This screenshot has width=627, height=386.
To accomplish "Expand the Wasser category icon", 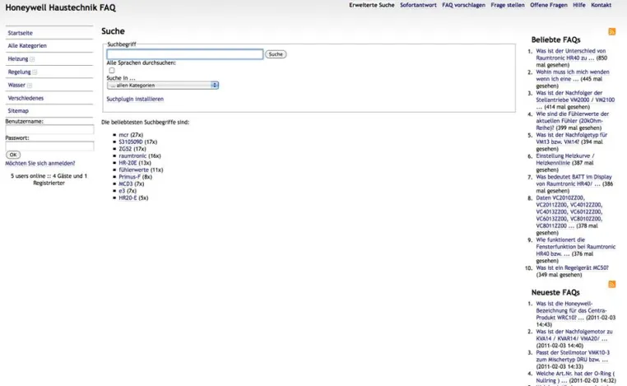I will pos(30,86).
